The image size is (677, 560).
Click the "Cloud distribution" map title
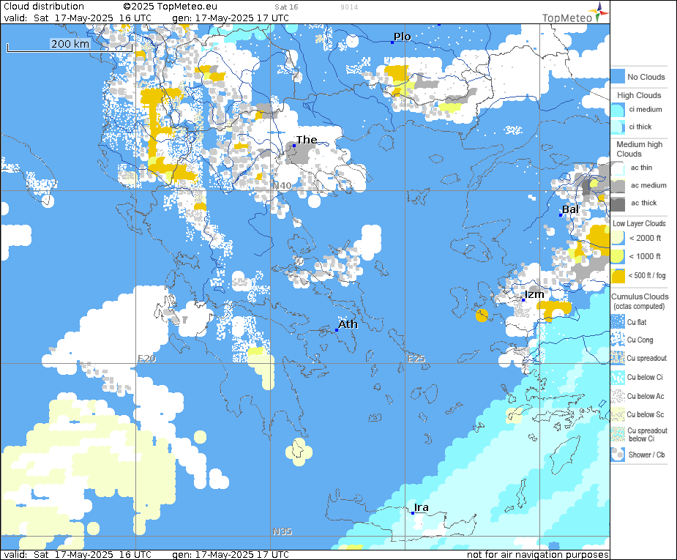click(x=44, y=7)
